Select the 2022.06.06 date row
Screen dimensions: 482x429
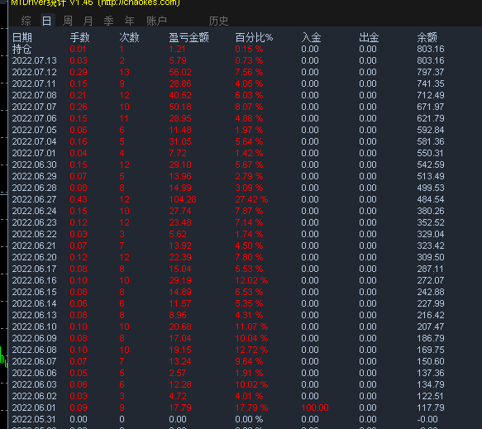click(35, 373)
